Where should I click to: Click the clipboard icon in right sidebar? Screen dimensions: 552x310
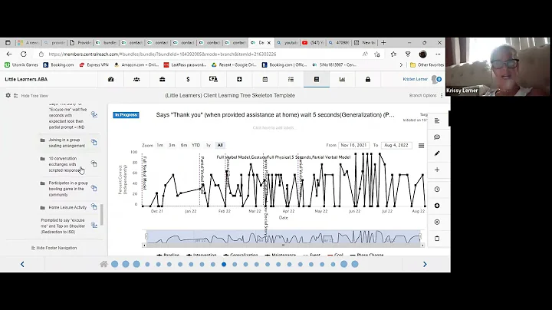[x=437, y=239]
